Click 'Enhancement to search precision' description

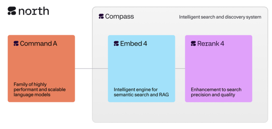click(x=216, y=92)
